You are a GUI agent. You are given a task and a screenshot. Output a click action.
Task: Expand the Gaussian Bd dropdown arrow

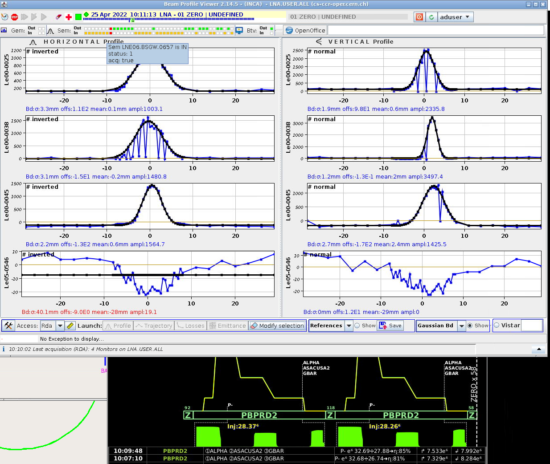click(462, 326)
